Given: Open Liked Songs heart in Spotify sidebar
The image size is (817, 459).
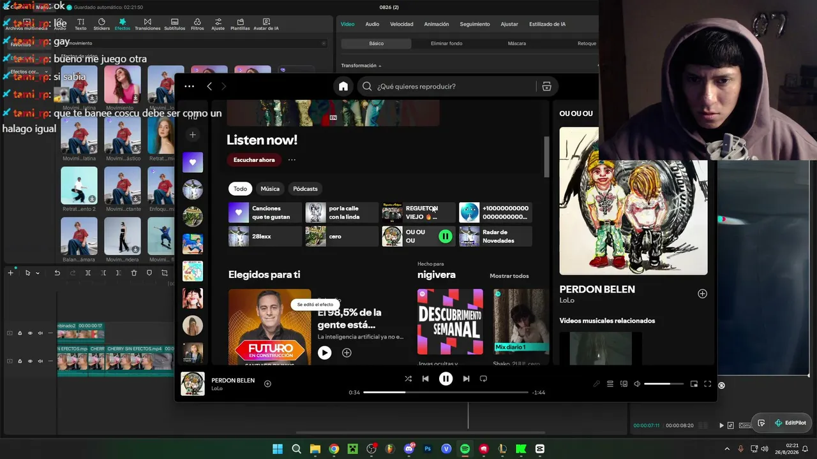Looking at the screenshot, I should point(193,162).
